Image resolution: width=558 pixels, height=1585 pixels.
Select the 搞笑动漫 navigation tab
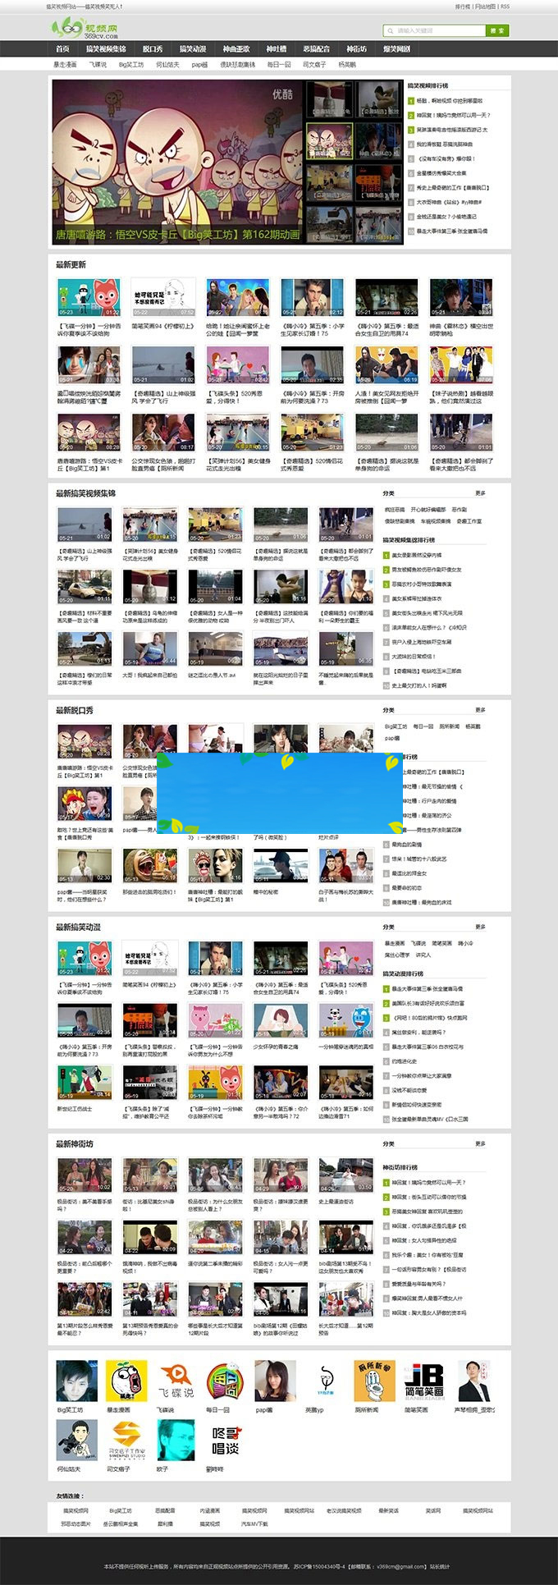pos(194,49)
